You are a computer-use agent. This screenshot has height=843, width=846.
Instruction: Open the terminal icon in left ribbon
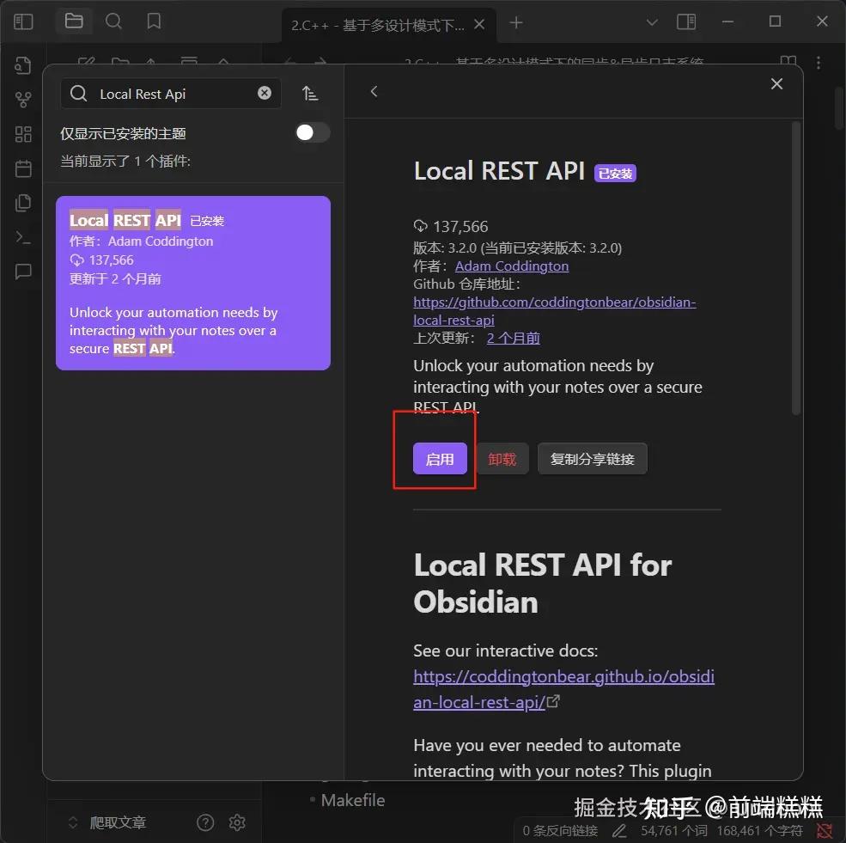click(23, 237)
